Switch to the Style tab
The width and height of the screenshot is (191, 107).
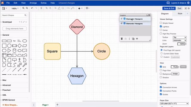(180, 13)
